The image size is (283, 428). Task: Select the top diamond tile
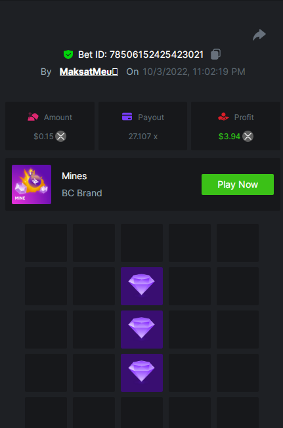[142, 286]
